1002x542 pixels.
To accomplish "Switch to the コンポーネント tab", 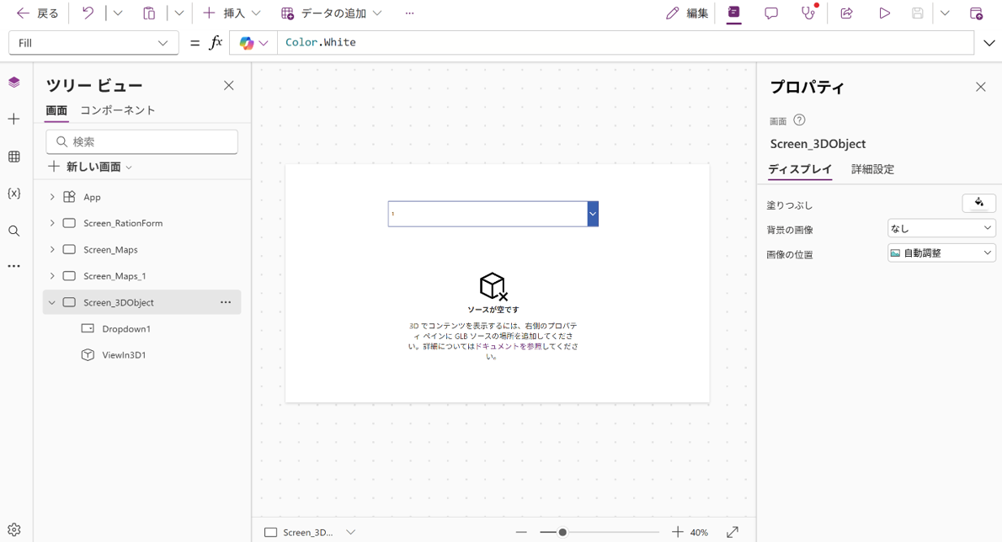I will pos(117,110).
